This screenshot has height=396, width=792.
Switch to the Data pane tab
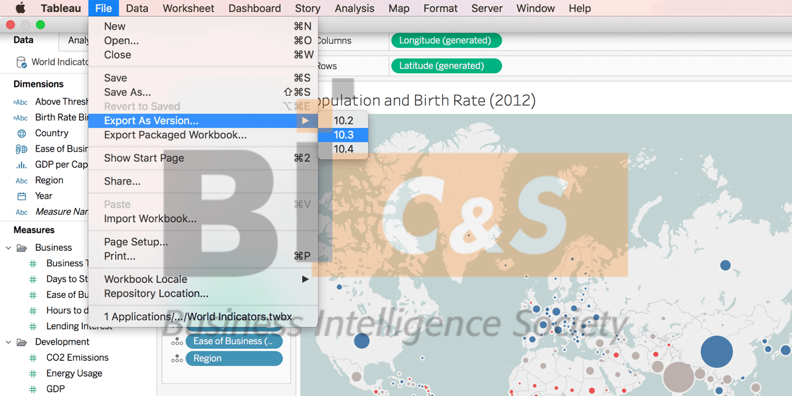tap(23, 40)
